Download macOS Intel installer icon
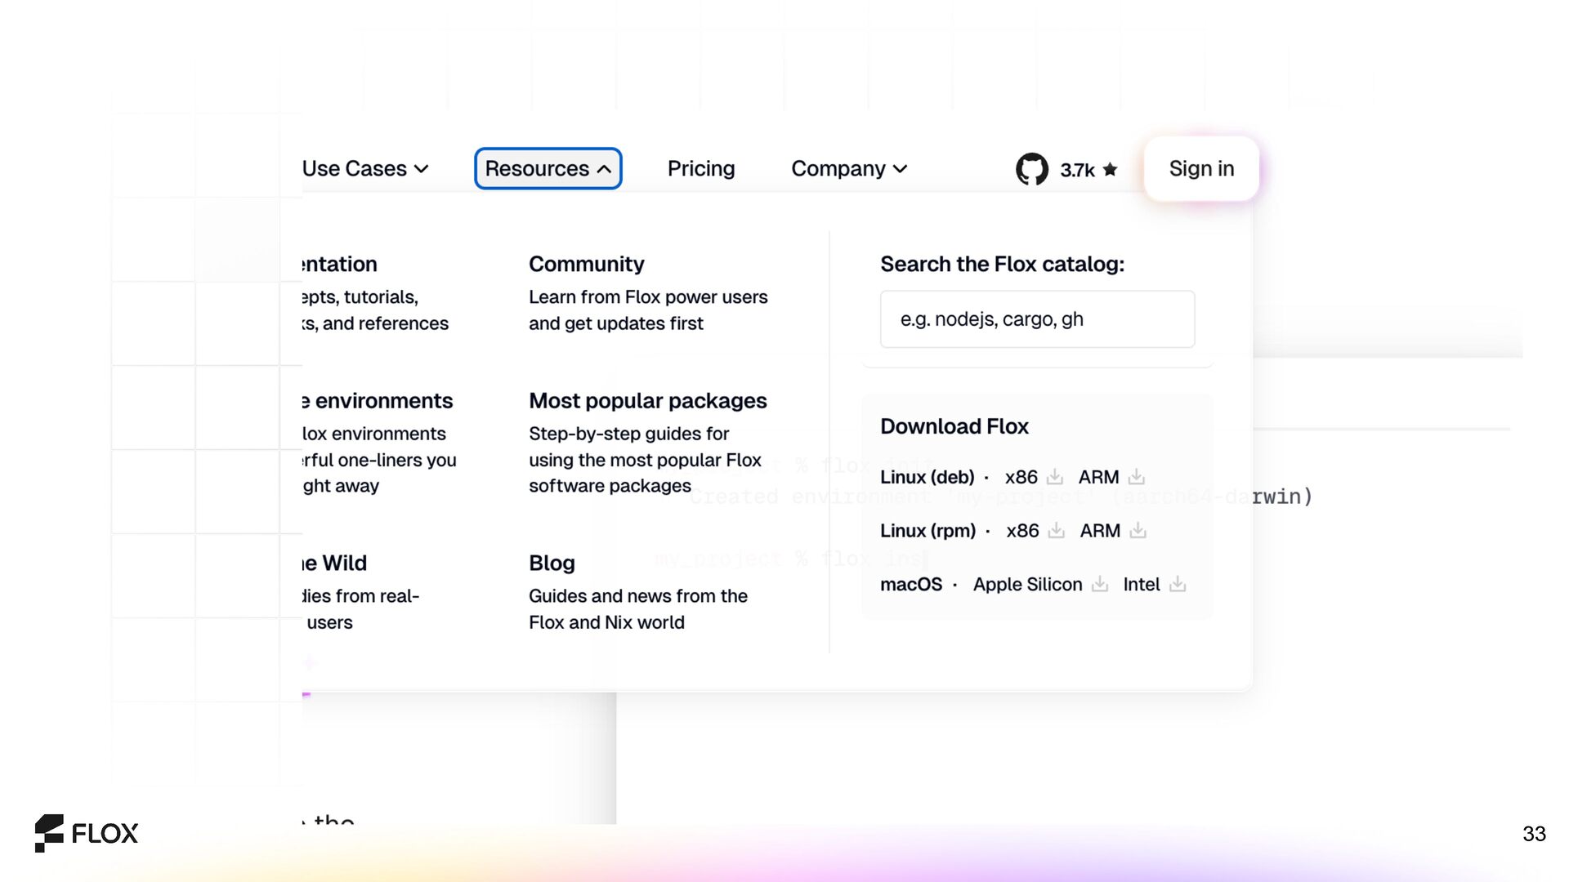This screenshot has height=882, width=1569. click(x=1178, y=585)
